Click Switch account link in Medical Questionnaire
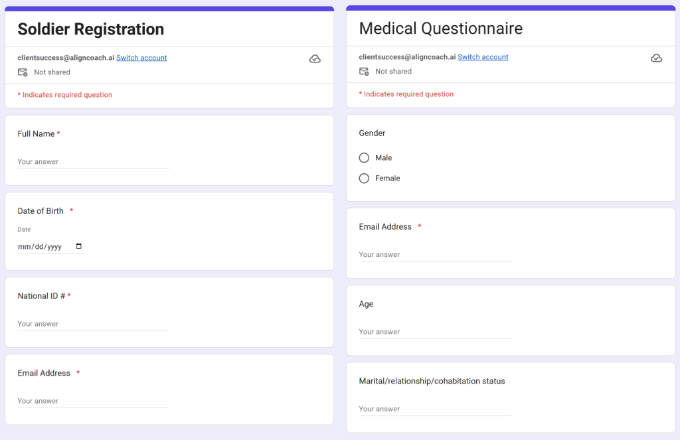The height and width of the screenshot is (440, 680). [x=483, y=57]
